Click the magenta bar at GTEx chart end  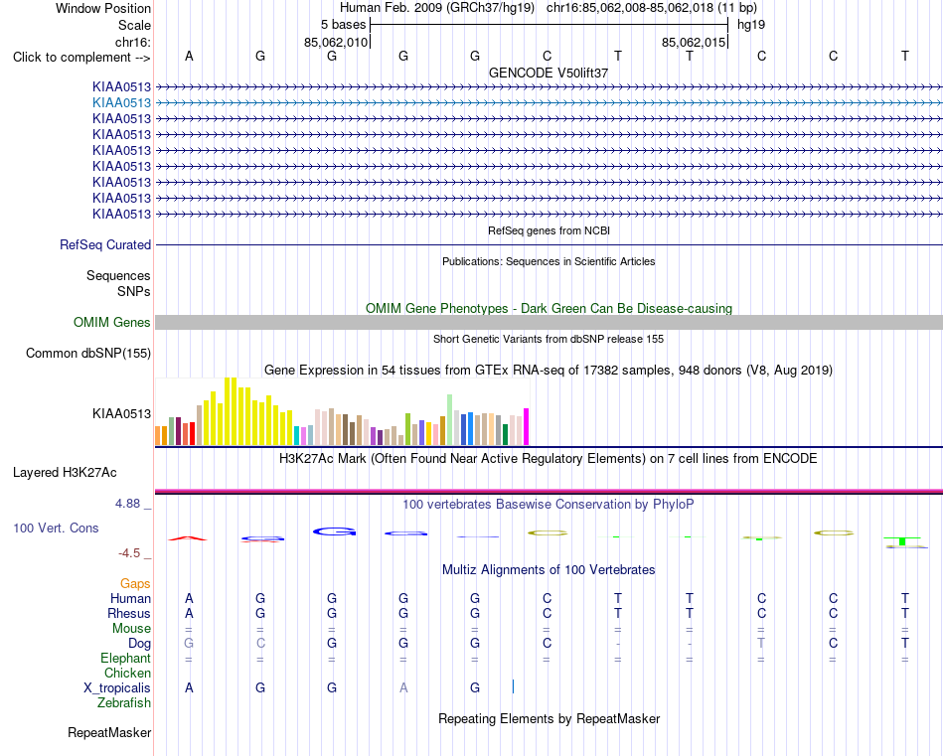(x=527, y=427)
